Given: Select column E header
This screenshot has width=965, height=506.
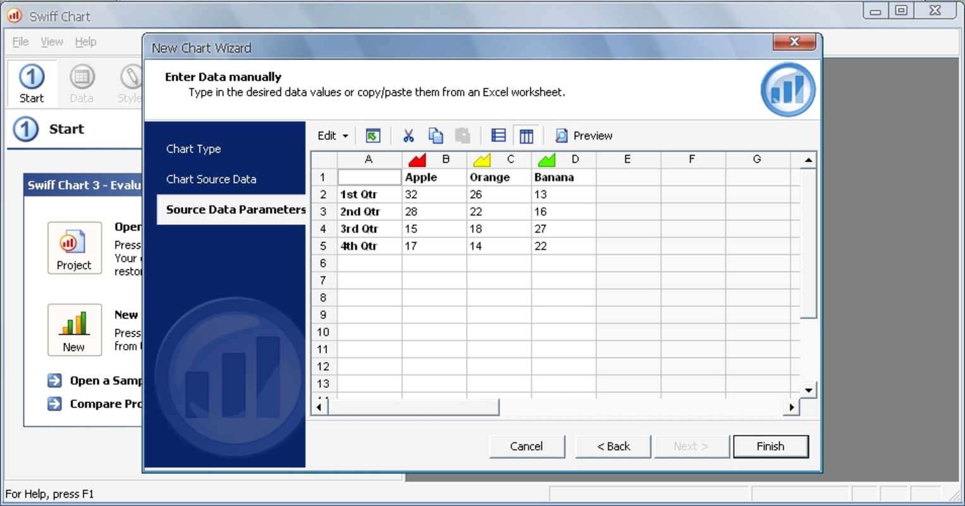Looking at the screenshot, I should tap(627, 159).
